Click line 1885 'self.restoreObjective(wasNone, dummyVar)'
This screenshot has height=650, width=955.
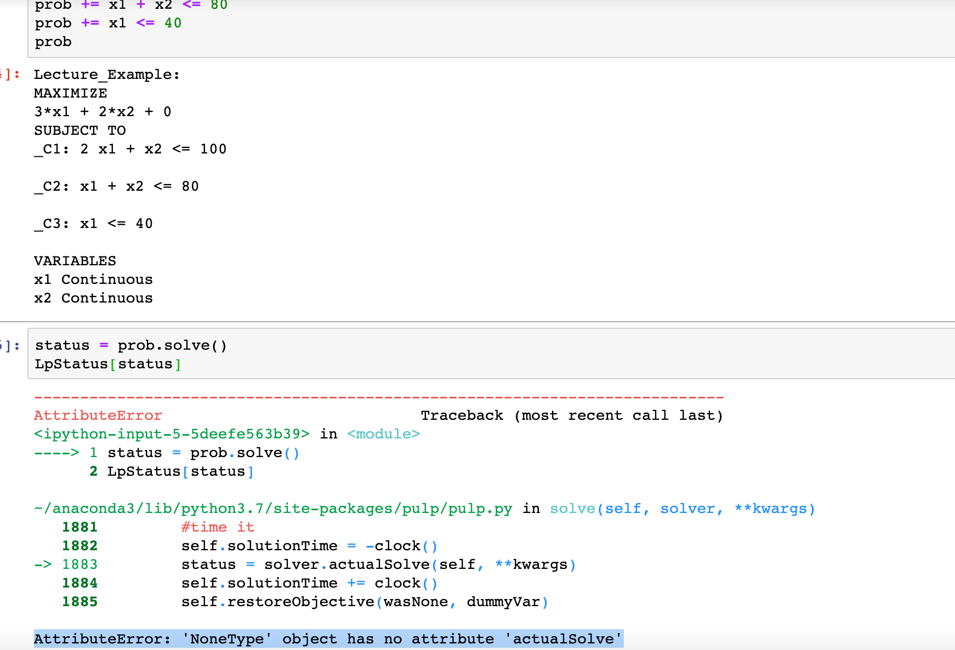[x=365, y=602]
